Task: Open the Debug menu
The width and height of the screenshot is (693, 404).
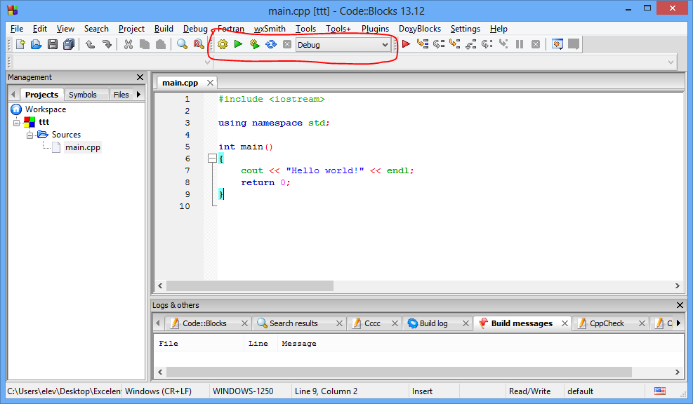Action: (195, 29)
